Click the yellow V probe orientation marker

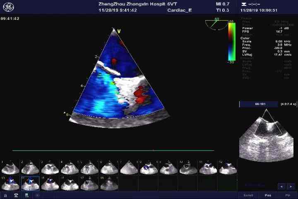(x=119, y=31)
